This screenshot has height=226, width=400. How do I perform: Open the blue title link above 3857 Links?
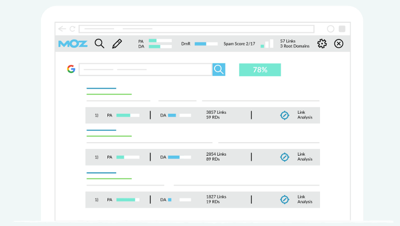click(x=101, y=88)
